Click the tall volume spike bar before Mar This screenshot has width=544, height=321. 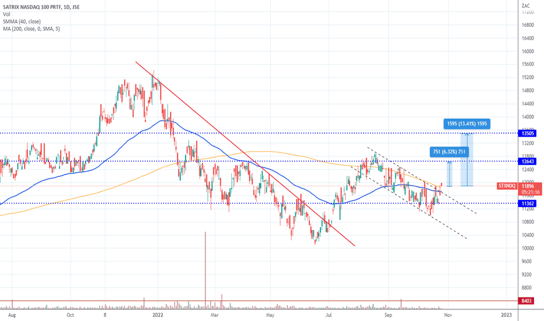[x=205, y=270]
